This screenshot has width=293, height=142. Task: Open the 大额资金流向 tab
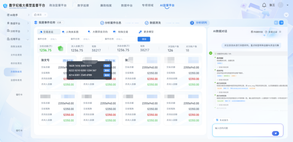tap(98, 32)
